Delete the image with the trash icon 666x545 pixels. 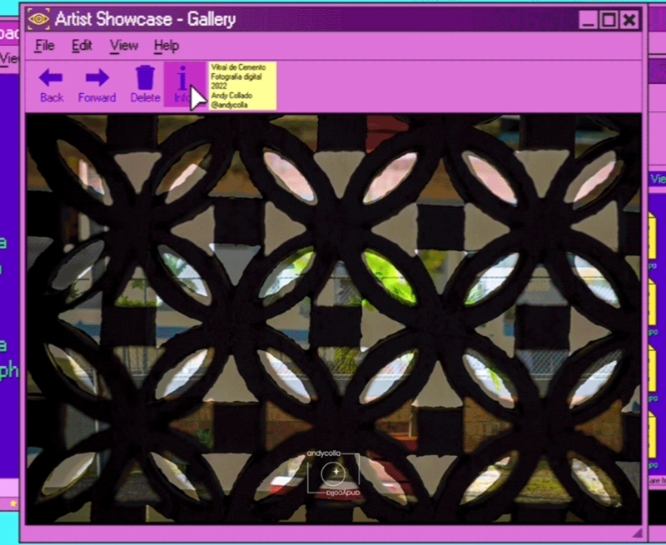145,85
